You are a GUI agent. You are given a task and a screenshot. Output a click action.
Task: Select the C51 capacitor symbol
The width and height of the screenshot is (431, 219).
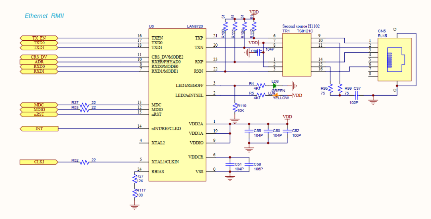230,165
